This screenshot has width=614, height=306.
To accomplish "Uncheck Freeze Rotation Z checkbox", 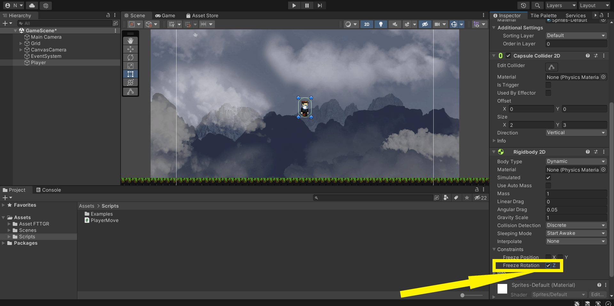I will 548,265.
